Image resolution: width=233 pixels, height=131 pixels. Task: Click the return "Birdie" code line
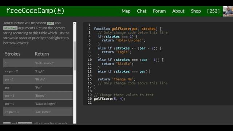(118, 64)
